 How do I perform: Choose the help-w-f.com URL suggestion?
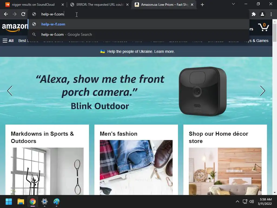(139, 24)
